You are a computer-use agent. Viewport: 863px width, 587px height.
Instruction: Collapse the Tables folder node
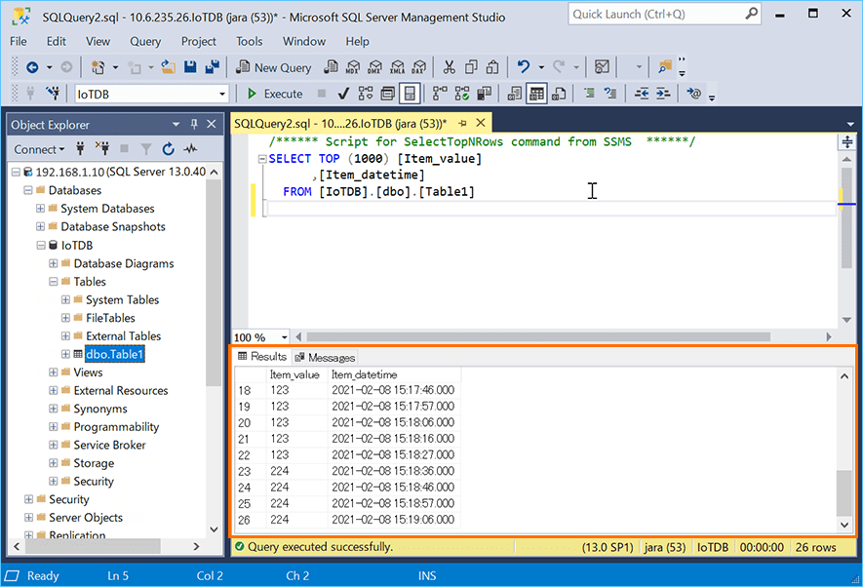[x=53, y=282]
